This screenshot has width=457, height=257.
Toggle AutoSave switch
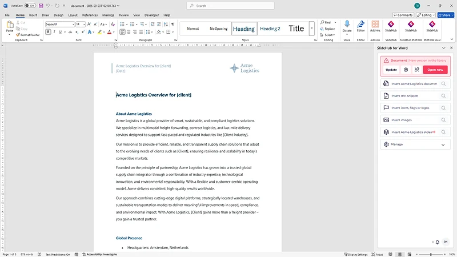[30, 6]
